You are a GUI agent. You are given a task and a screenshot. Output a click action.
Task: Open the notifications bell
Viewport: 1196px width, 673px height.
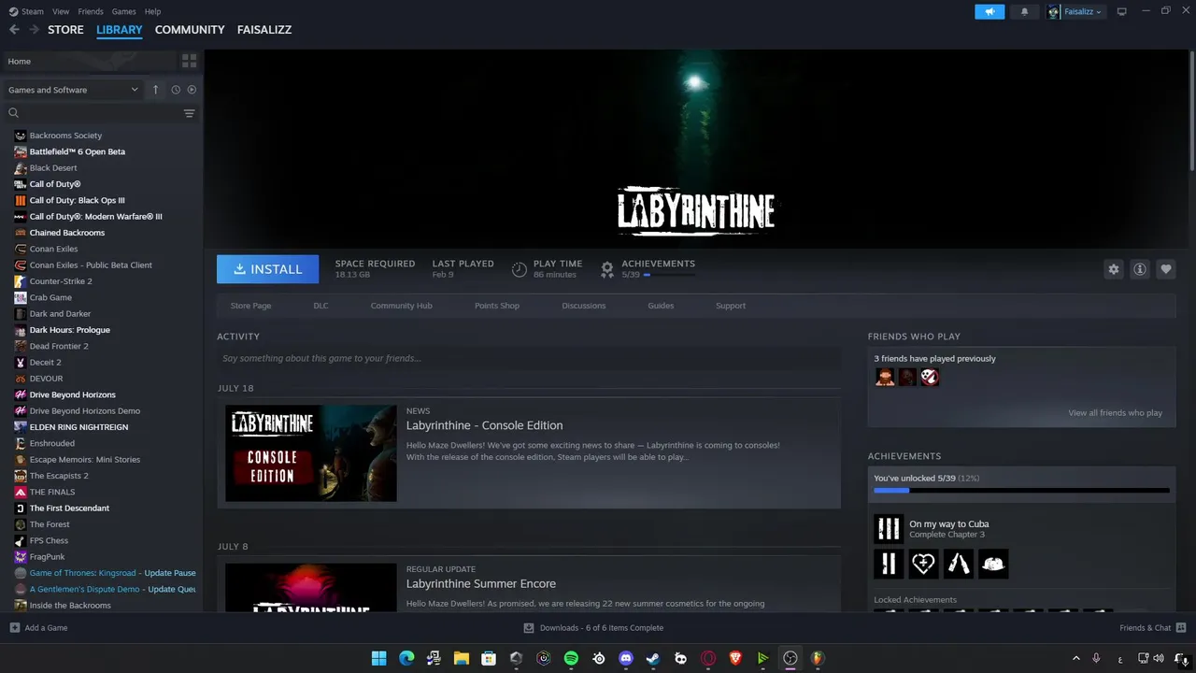[1024, 12]
